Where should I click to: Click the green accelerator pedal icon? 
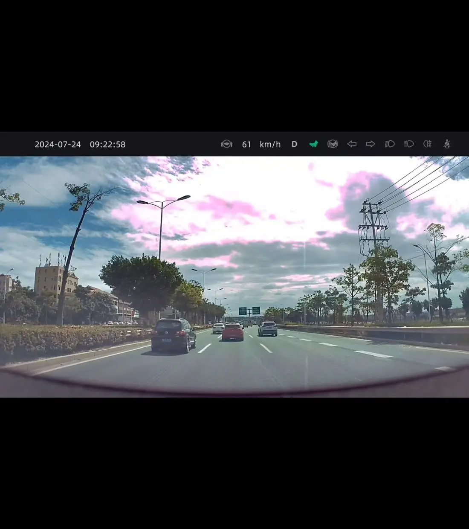pyautogui.click(x=314, y=144)
